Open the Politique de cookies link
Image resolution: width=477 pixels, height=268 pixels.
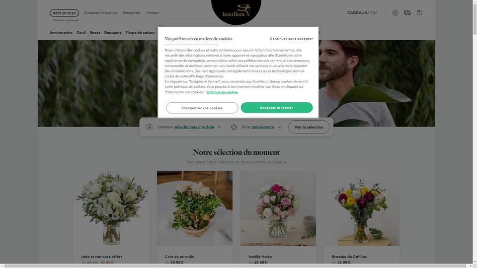click(x=222, y=92)
